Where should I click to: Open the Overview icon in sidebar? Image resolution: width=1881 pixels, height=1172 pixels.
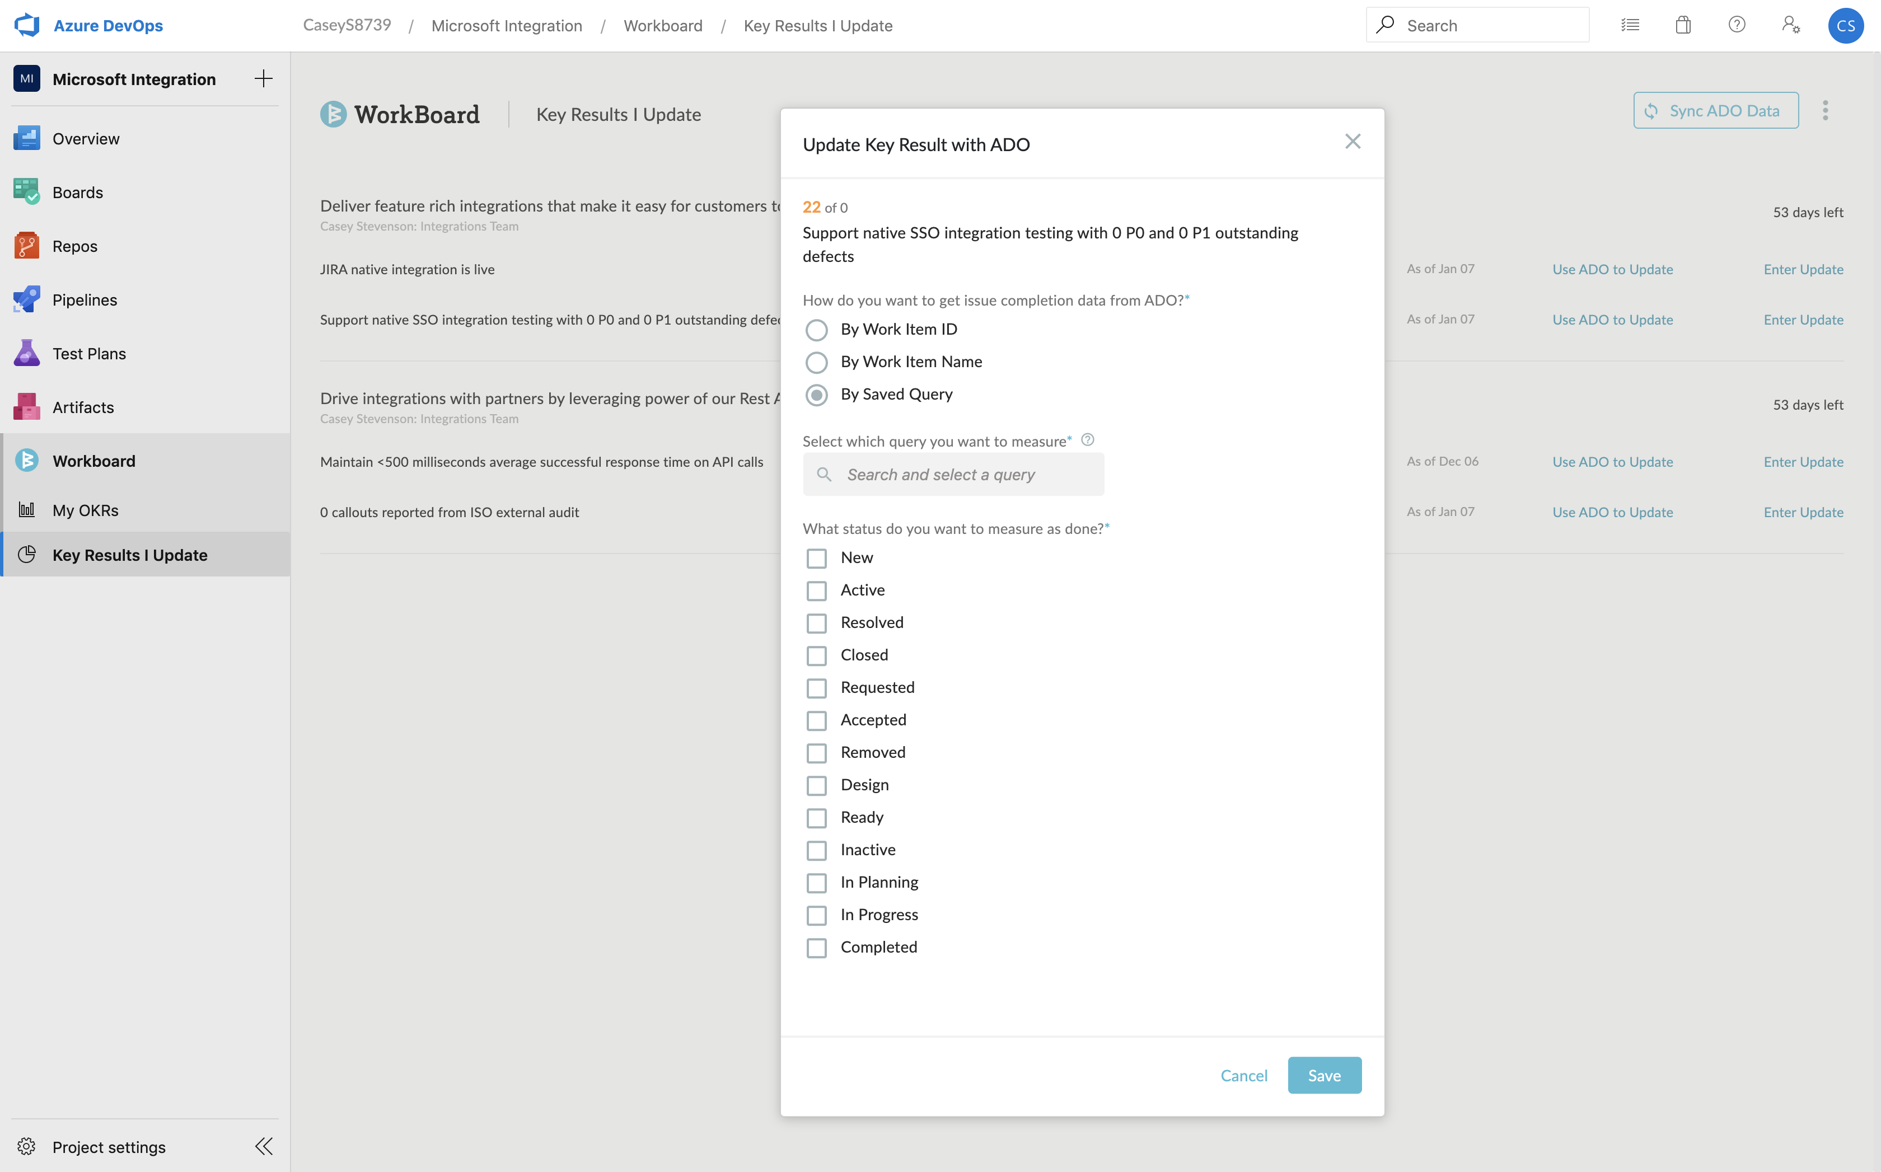(x=26, y=138)
